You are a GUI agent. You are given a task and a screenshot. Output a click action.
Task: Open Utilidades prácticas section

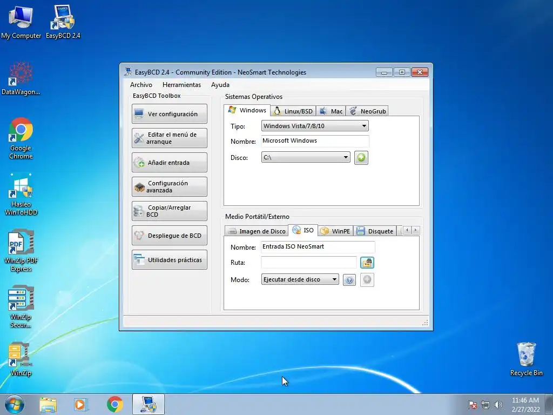point(169,260)
